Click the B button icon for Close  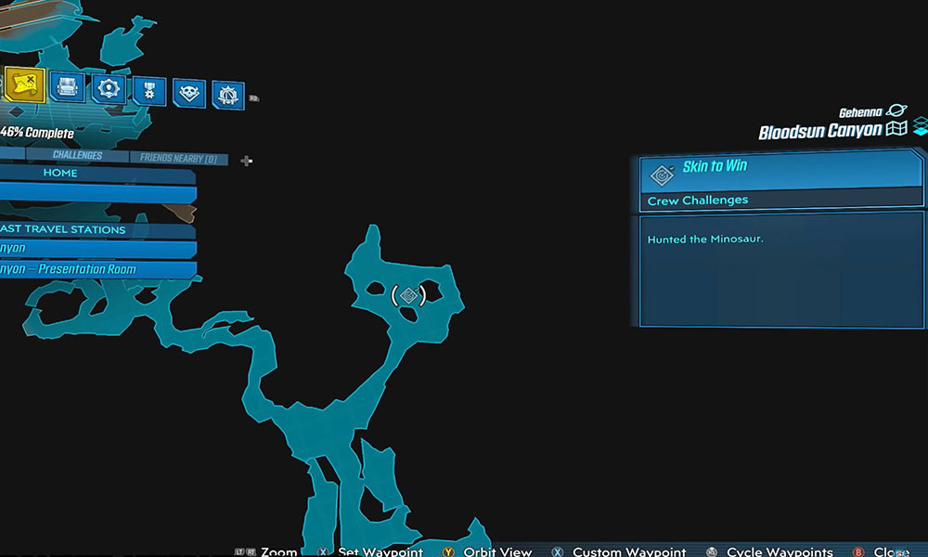click(x=858, y=552)
